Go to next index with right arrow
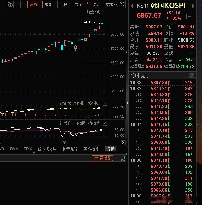Viewport: 202px width, 205px height. tap(193, 6)
